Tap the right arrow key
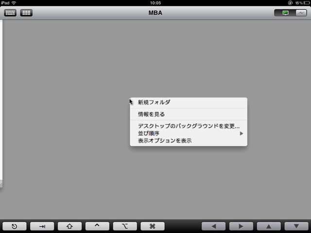The height and width of the screenshot is (233, 311). [241, 226]
